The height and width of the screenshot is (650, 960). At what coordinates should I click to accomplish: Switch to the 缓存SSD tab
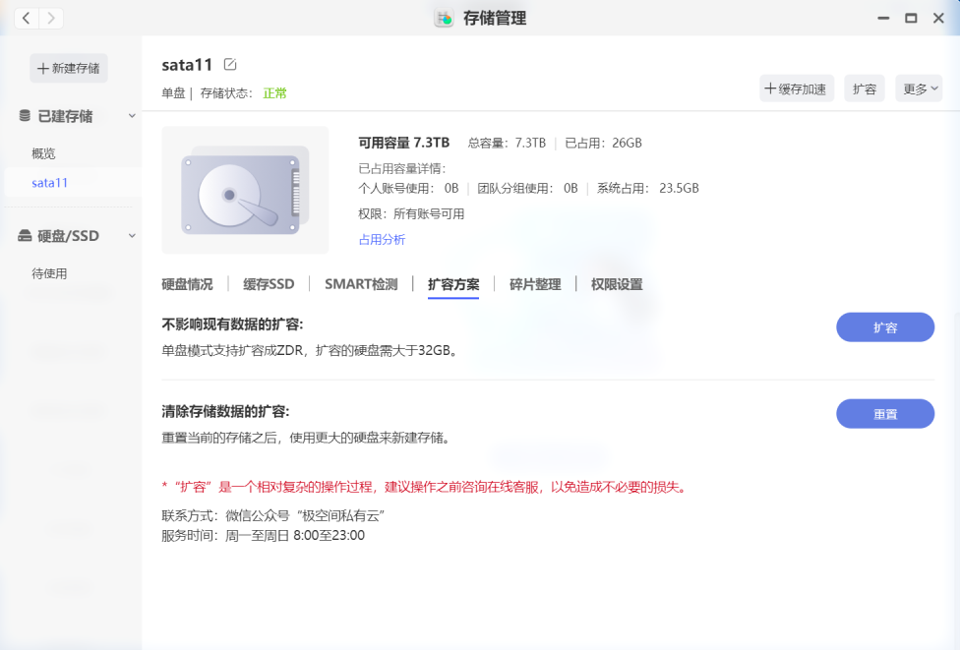pyautogui.click(x=269, y=284)
